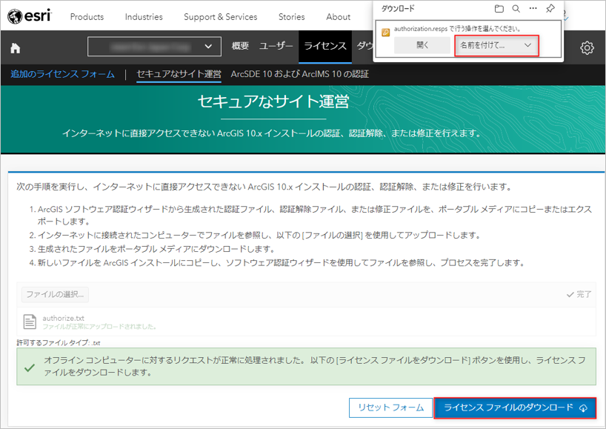Open the 名前を付けて save-as dropdown
The width and height of the screenshot is (606, 429).
(496, 46)
